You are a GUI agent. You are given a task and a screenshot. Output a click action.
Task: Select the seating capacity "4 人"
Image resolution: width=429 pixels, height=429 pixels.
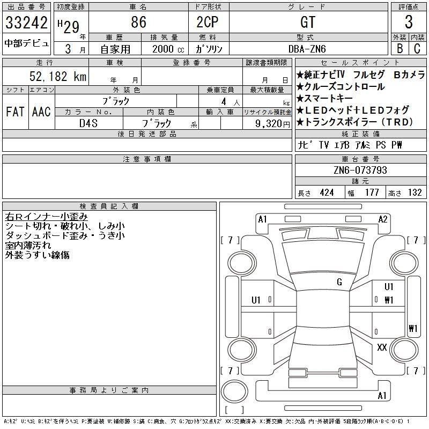[x=231, y=102]
